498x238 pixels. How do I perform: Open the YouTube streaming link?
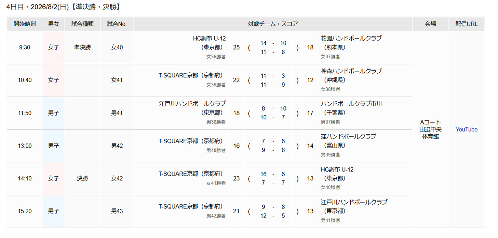tap(466, 129)
